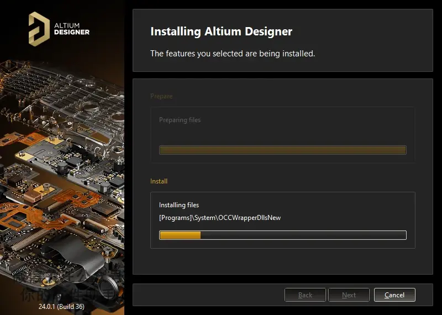442x315 pixels.
Task: Click the Installing files status text
Action: [179, 205]
